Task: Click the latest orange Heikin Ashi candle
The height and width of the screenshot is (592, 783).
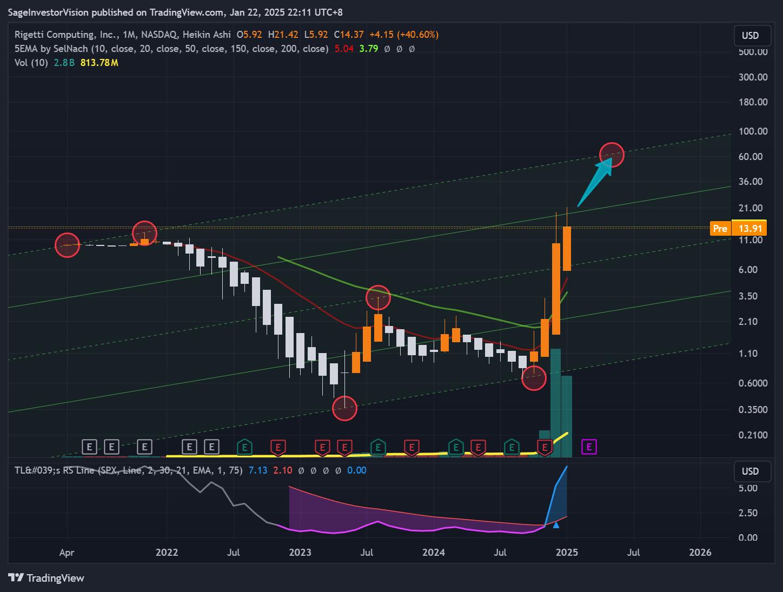Action: [x=567, y=249]
